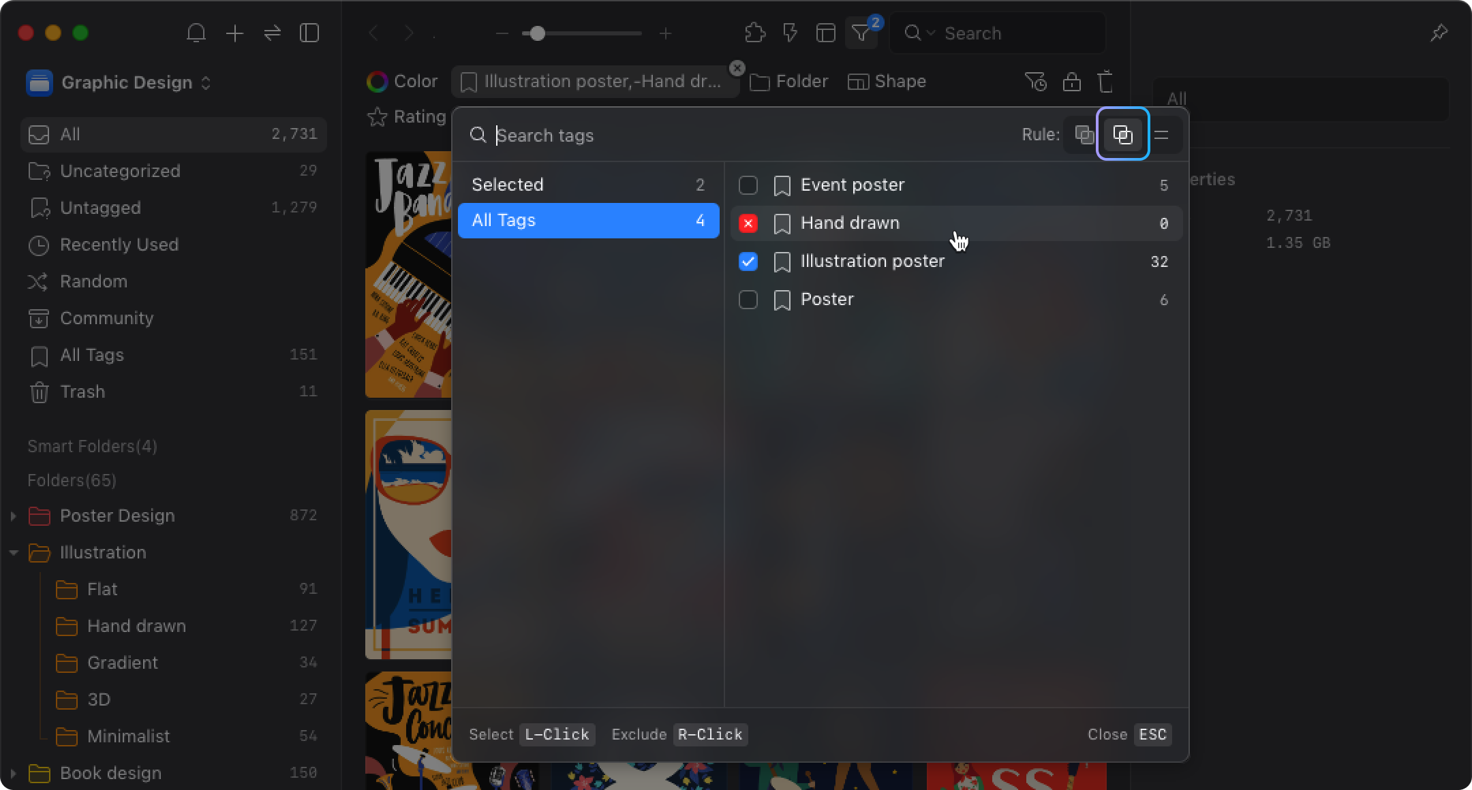Click the filter/funnel icon in toolbar
Screen dimensions: 1472x790
[x=863, y=33]
